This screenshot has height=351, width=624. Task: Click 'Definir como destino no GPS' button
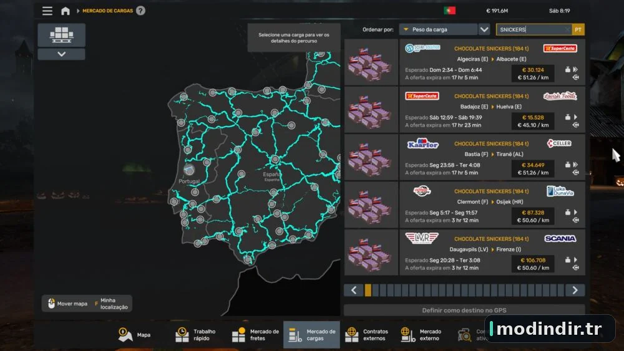464,310
